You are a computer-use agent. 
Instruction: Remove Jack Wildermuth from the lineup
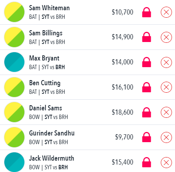(166, 163)
